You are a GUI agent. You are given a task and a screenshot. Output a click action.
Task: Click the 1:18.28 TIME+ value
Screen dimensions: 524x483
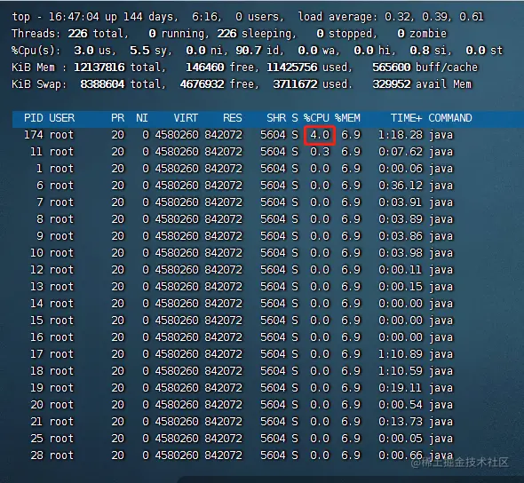point(401,135)
